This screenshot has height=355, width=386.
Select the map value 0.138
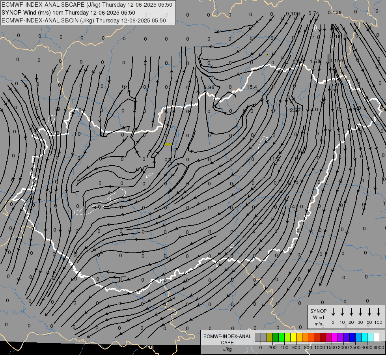click(x=335, y=12)
